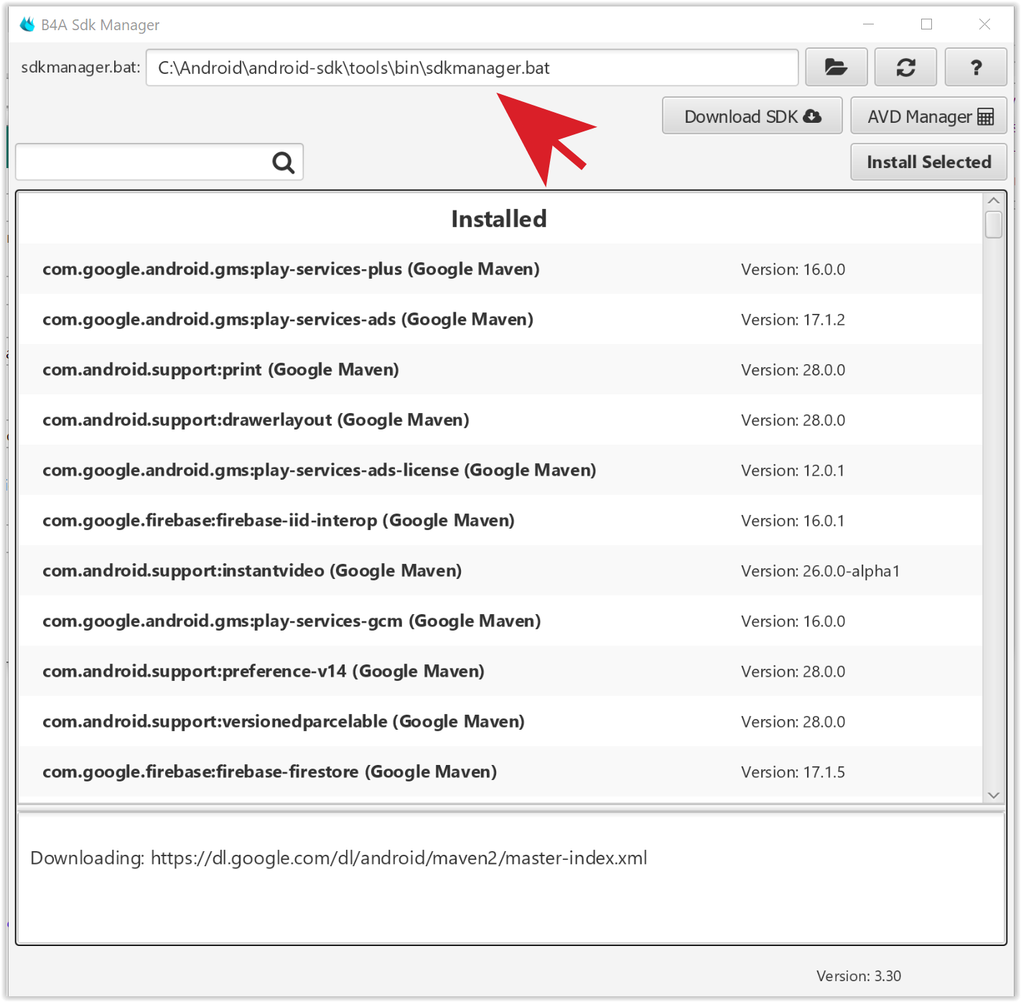Click the sdkmanager.bat: label

coord(80,68)
